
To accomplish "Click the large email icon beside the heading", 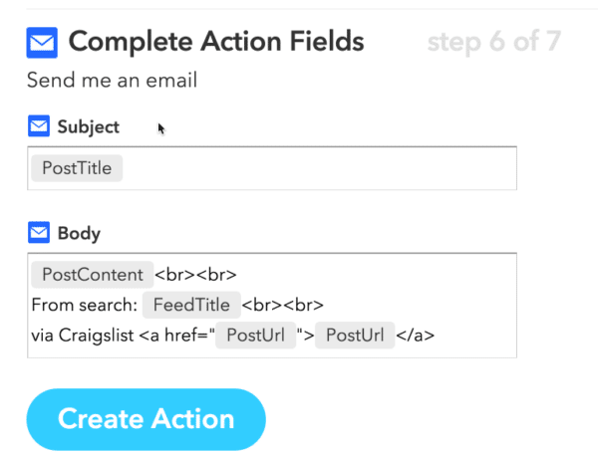I will (42, 43).
